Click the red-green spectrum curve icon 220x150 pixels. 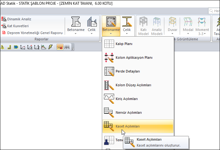[x=44, y=47]
